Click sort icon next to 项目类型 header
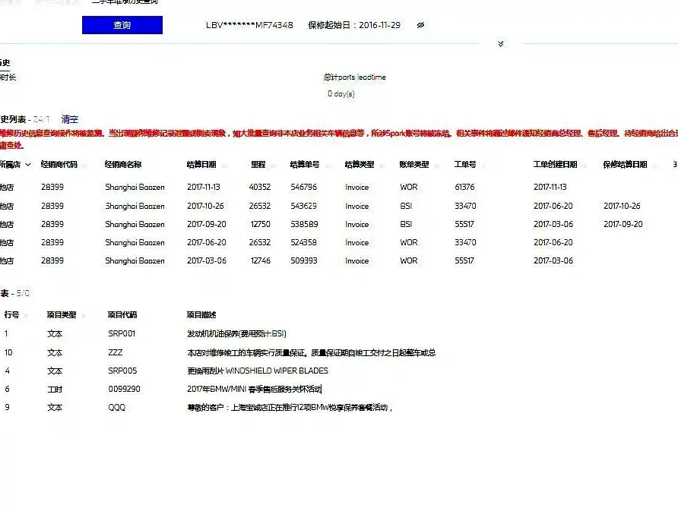678x508 pixels. tap(84, 316)
